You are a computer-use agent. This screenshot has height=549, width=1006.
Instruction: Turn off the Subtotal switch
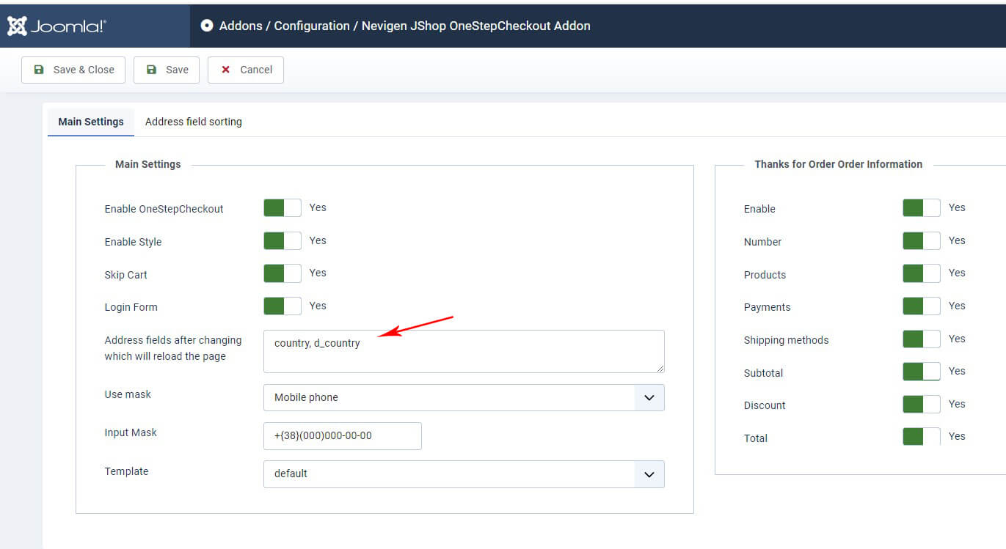point(921,372)
